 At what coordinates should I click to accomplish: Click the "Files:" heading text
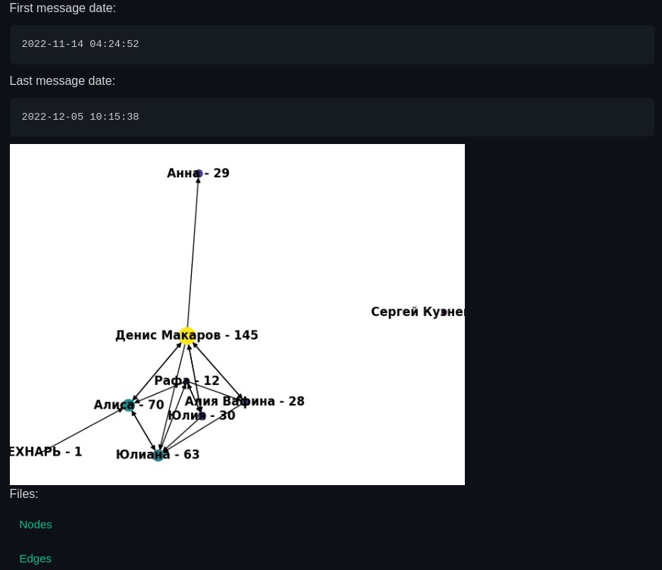coord(24,494)
